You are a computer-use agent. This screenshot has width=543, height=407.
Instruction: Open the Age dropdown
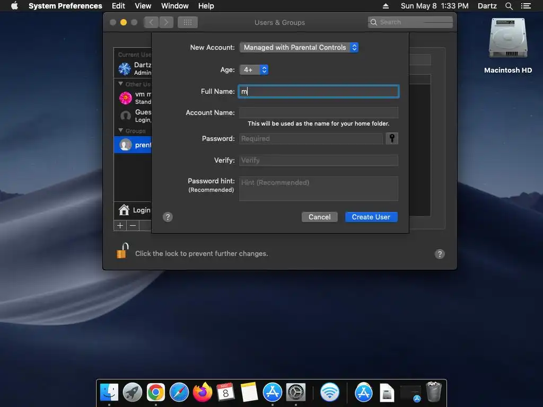(x=254, y=69)
